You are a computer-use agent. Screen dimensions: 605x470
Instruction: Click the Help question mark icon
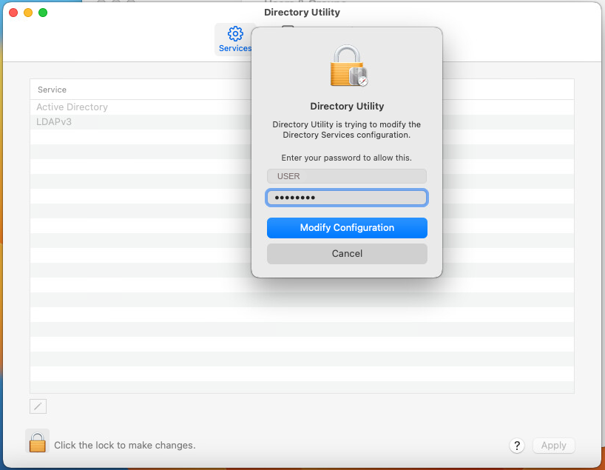[x=516, y=445]
